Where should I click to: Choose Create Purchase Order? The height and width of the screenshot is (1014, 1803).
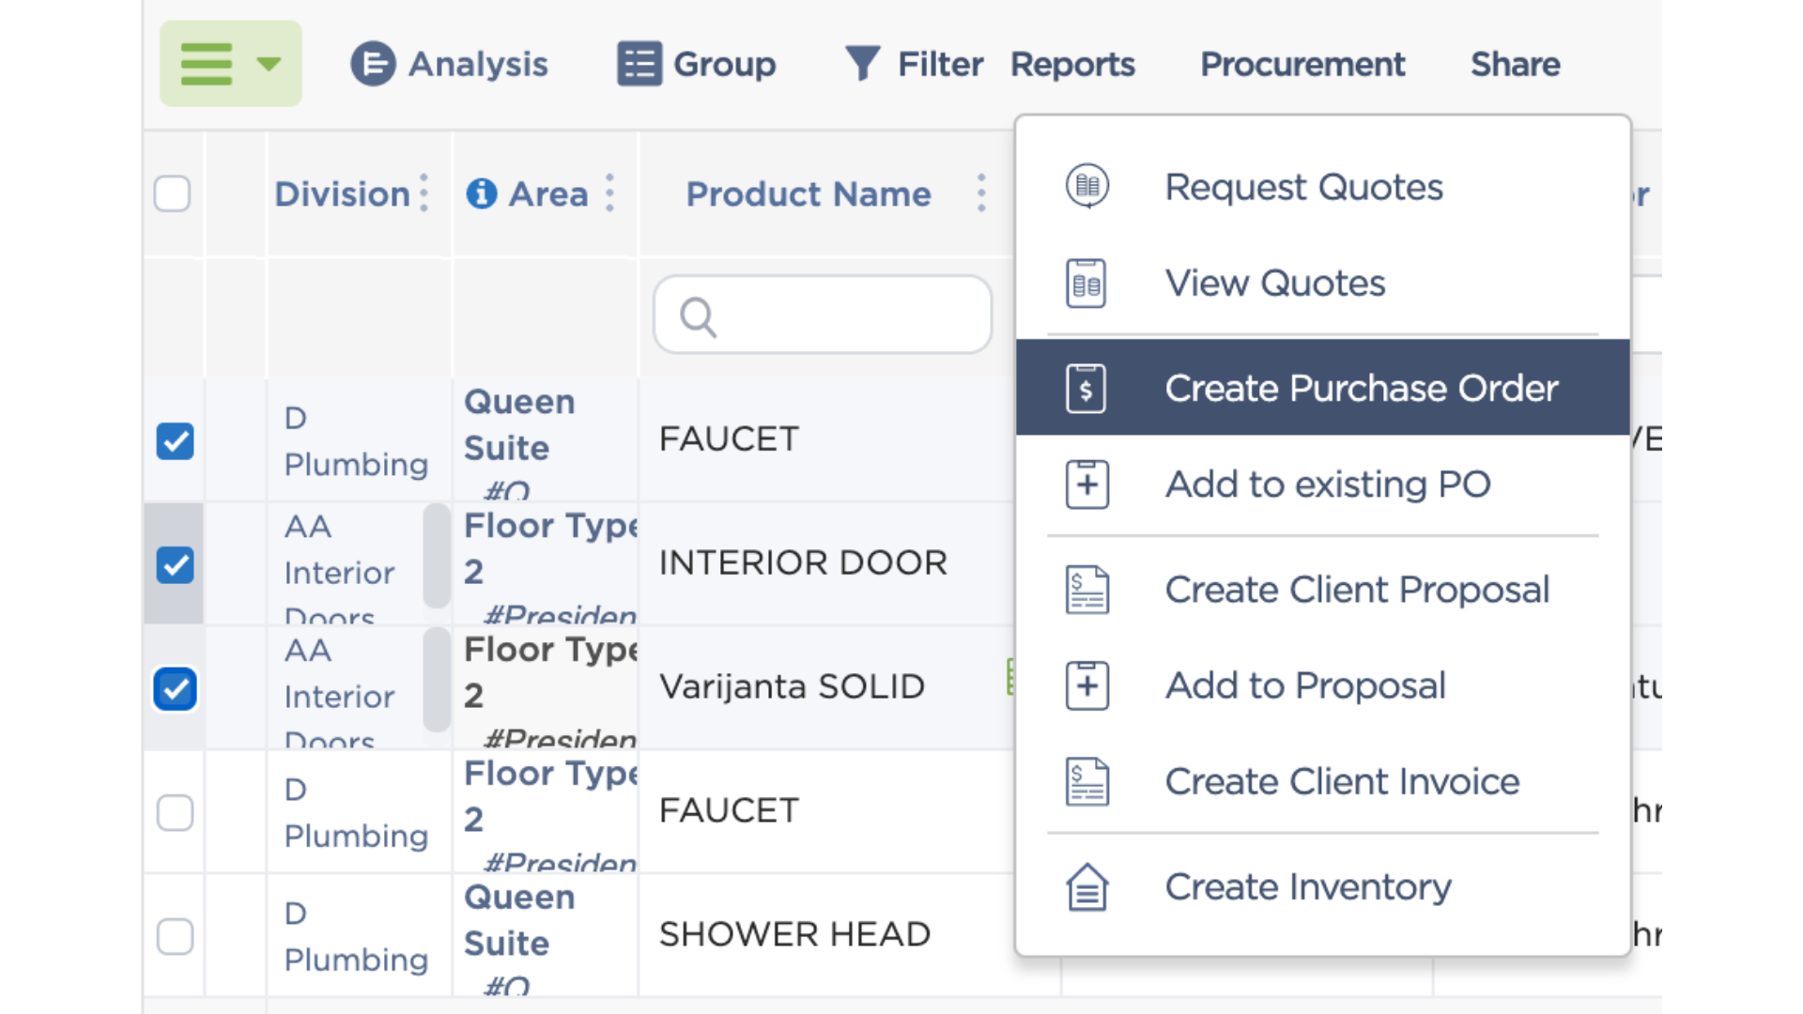tap(1322, 387)
